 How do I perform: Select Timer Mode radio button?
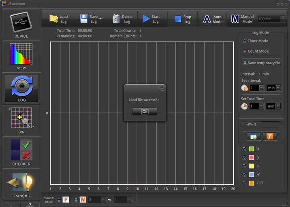245,41
